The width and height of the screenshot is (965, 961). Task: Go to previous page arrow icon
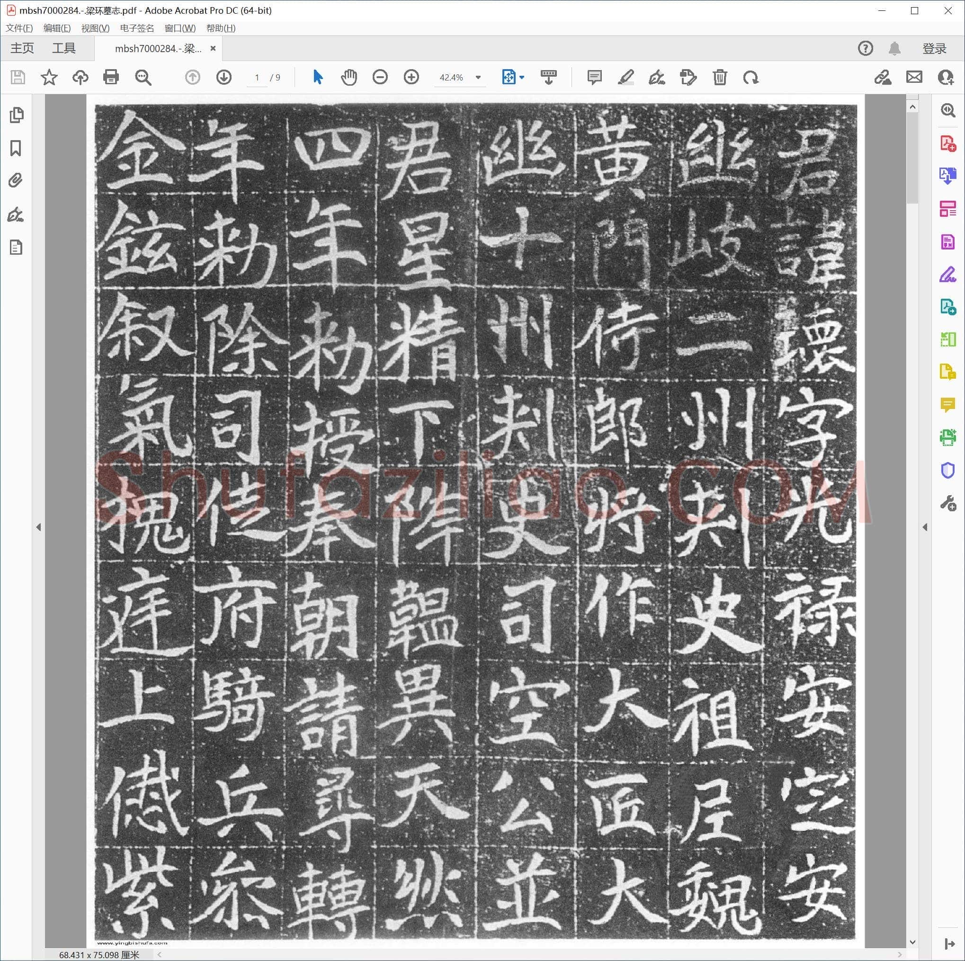click(x=192, y=78)
